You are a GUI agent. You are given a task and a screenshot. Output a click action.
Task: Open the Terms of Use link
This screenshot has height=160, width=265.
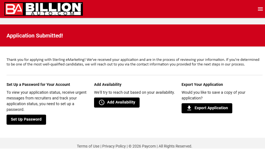pyautogui.click(x=88, y=146)
